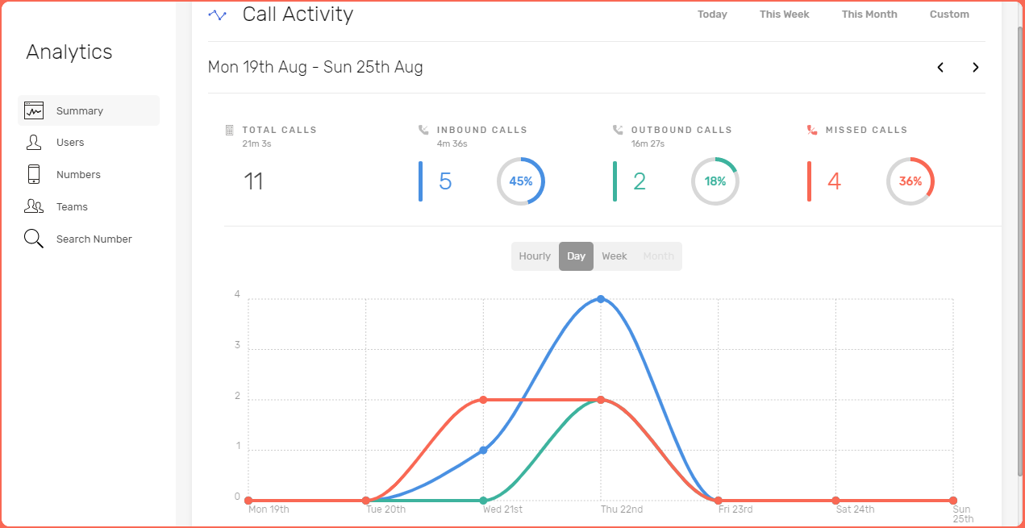The height and width of the screenshot is (528, 1025).
Task: Click the Search Number magnifier icon
Action: coord(34,239)
